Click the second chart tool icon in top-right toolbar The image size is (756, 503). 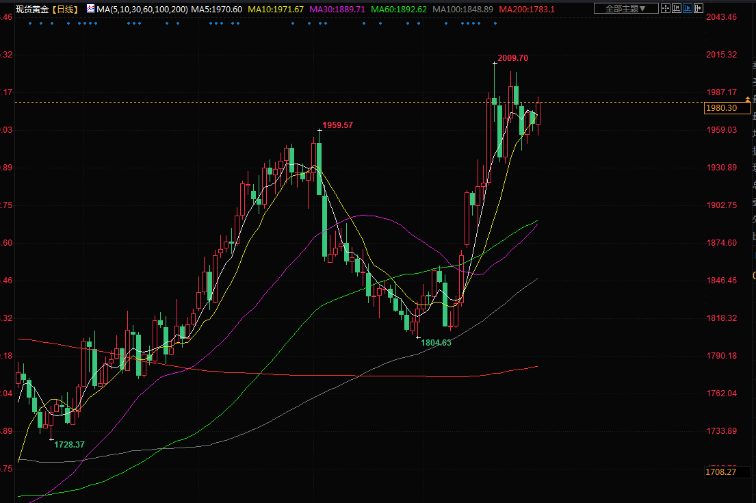click(676, 8)
